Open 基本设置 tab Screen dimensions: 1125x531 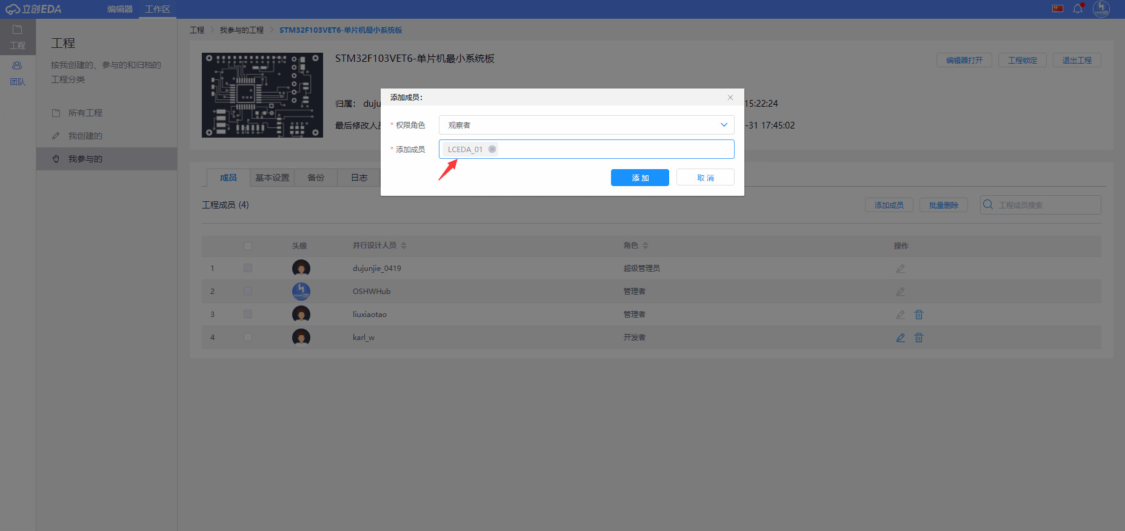click(x=272, y=178)
